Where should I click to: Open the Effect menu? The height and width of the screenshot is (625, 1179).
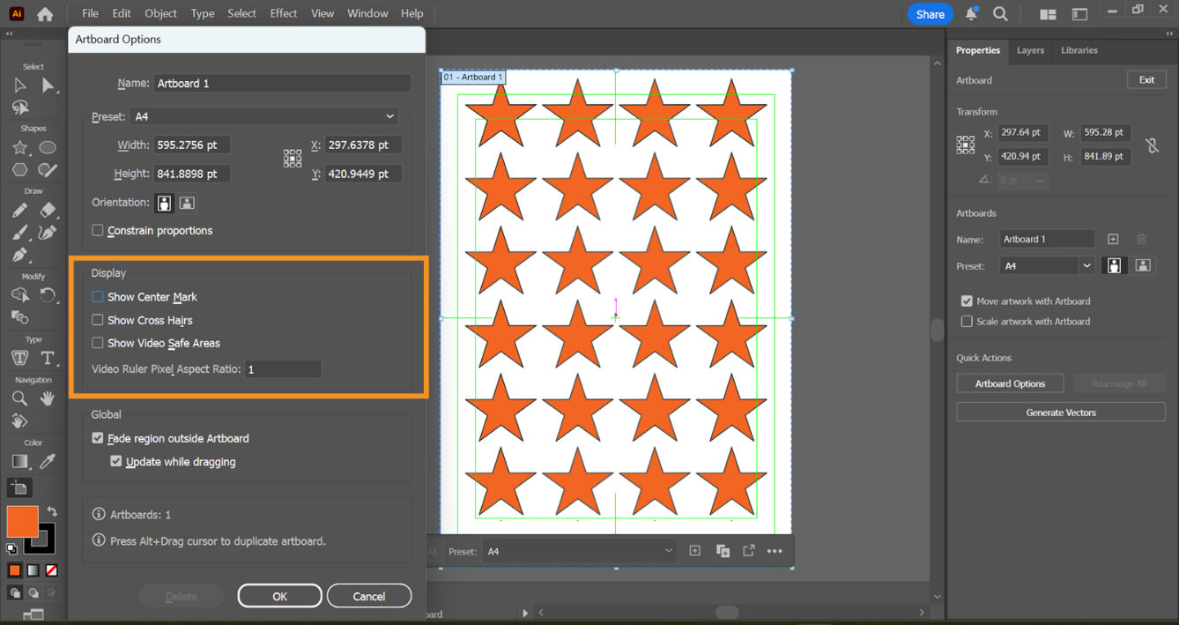tap(283, 12)
